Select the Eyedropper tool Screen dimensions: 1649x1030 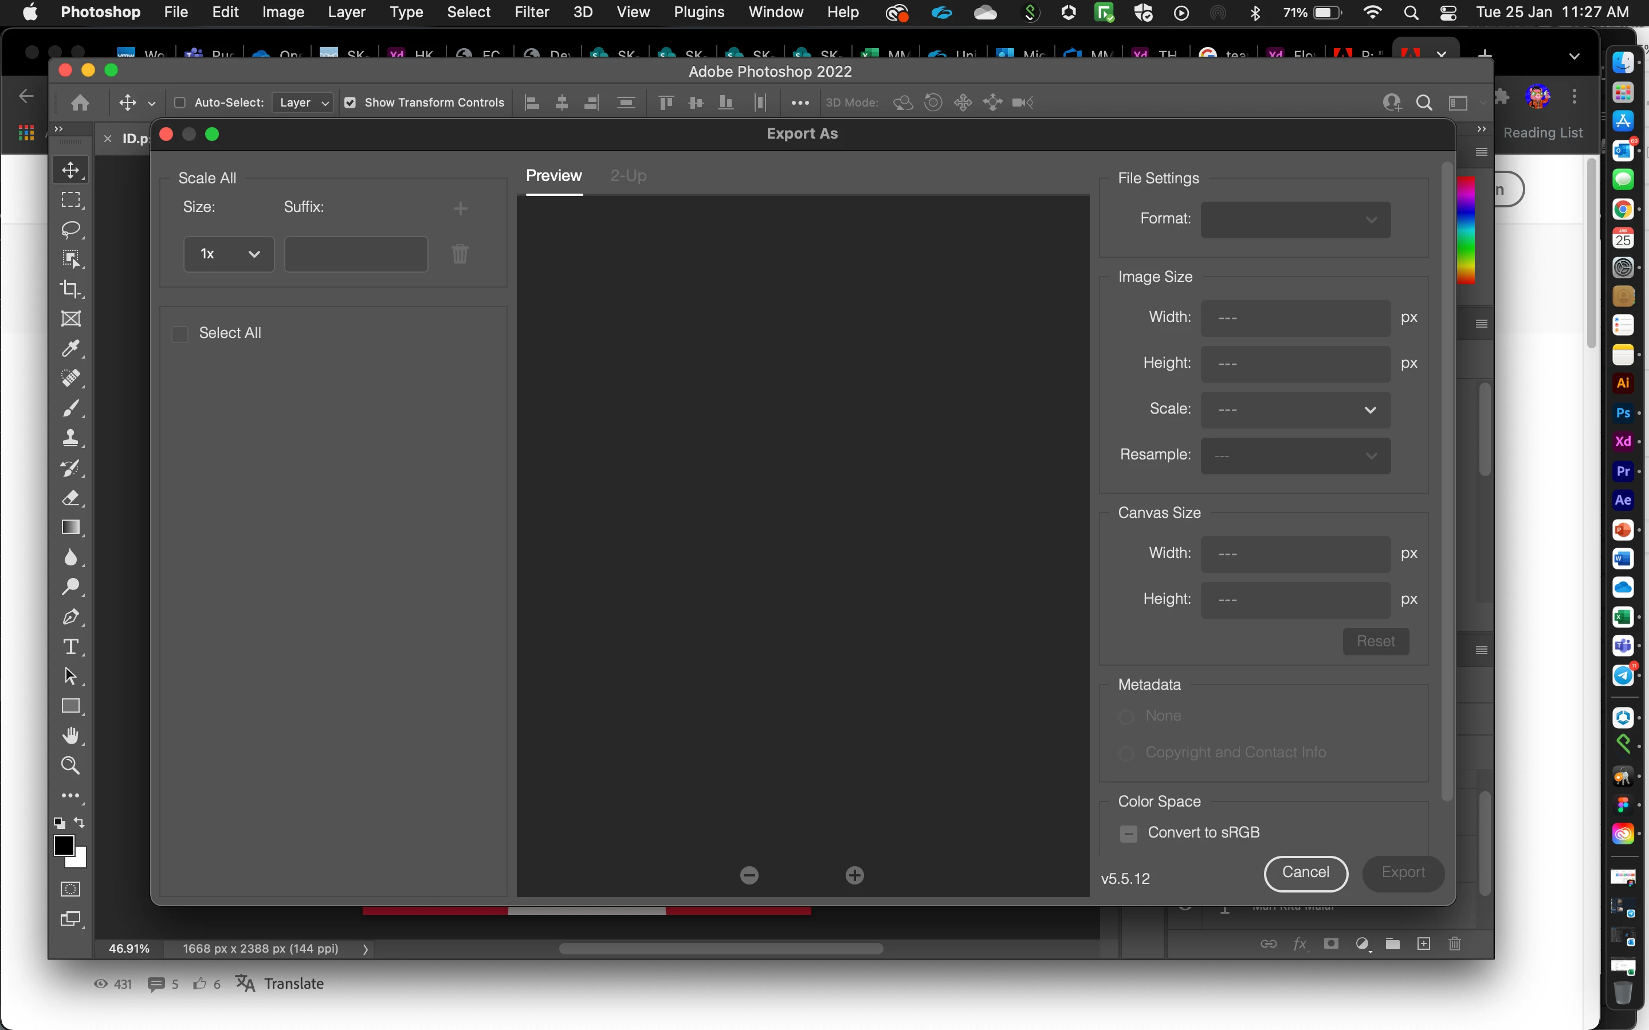click(71, 349)
